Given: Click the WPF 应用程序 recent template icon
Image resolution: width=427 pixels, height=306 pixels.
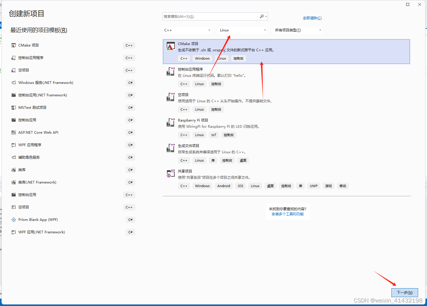Looking at the screenshot, I should click(x=13, y=145).
